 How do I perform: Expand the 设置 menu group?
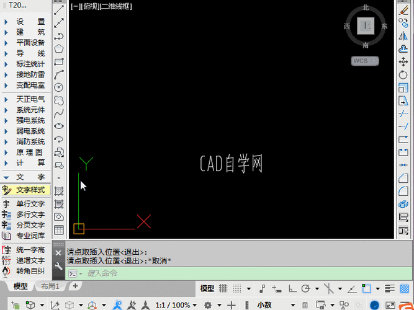[25, 21]
